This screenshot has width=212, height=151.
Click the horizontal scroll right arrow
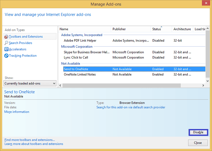tap(203, 85)
